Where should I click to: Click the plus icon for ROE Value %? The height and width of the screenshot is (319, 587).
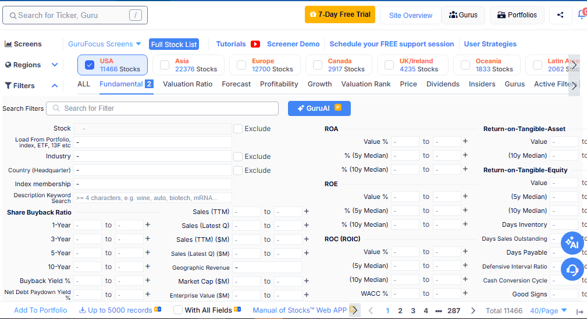(x=465, y=196)
